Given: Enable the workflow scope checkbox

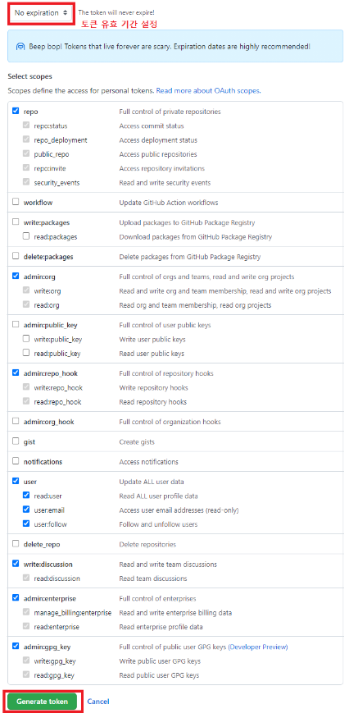Looking at the screenshot, I should click(16, 202).
